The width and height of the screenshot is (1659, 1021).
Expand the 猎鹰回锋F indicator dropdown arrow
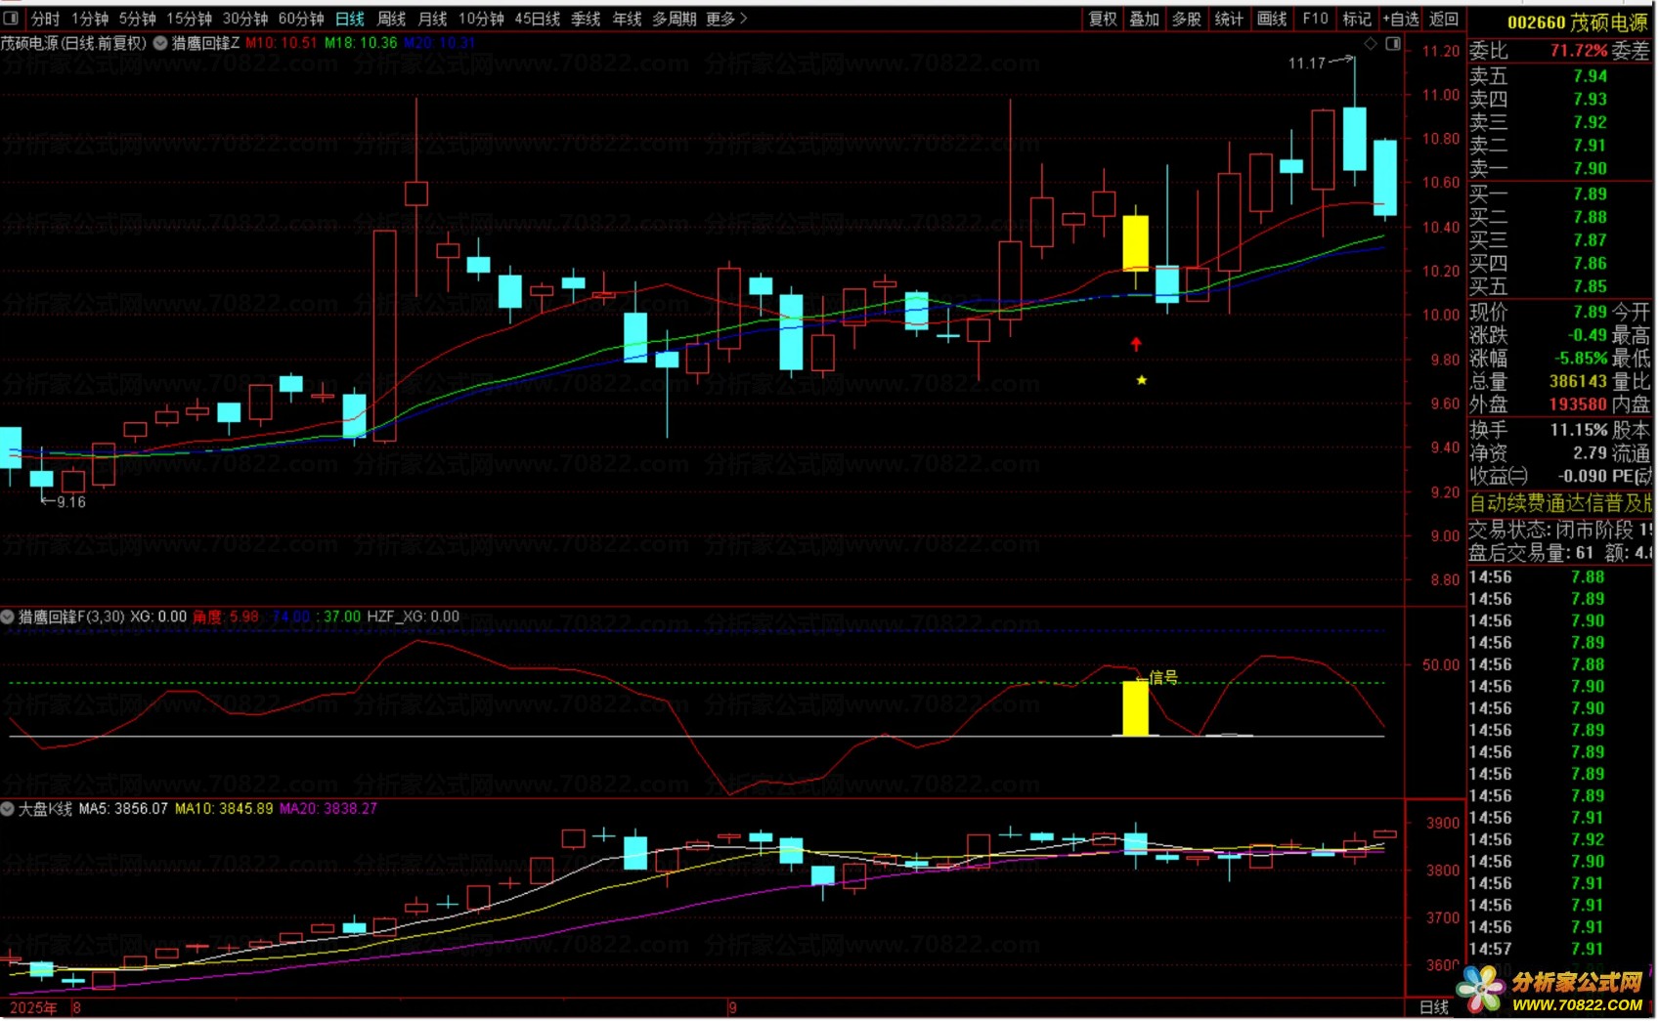[x=8, y=617]
